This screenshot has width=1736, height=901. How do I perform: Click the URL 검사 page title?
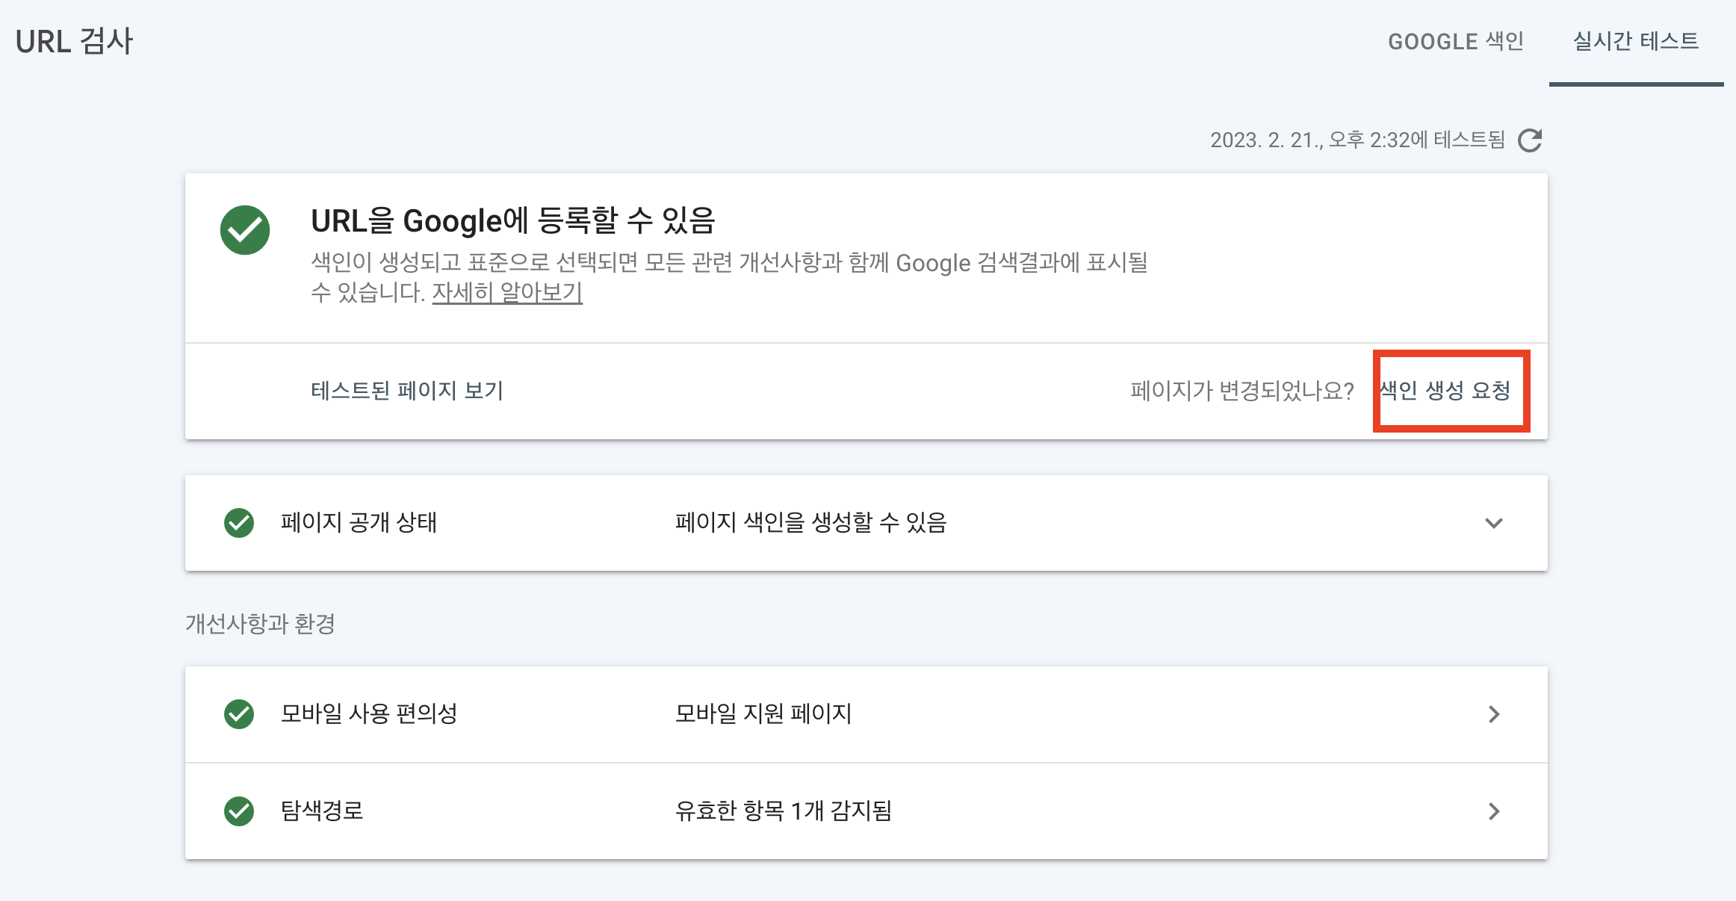[x=74, y=42]
